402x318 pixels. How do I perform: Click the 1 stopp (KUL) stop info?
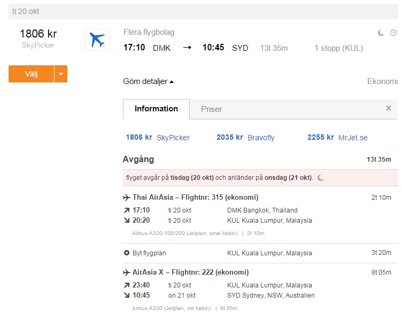(338, 48)
